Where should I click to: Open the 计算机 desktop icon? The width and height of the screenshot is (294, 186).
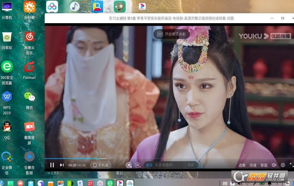(x=7, y=11)
